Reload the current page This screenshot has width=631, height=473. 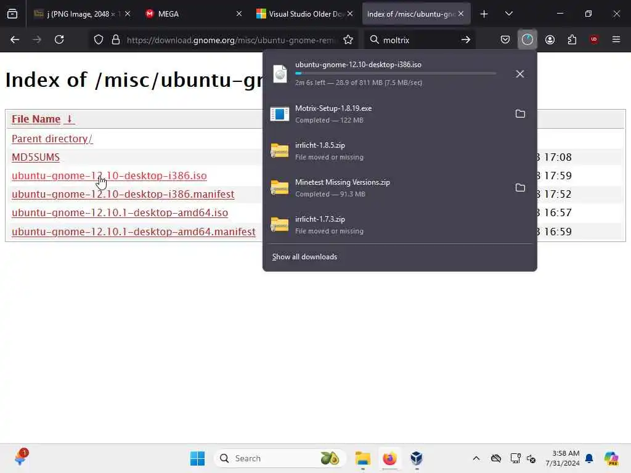[59, 39]
